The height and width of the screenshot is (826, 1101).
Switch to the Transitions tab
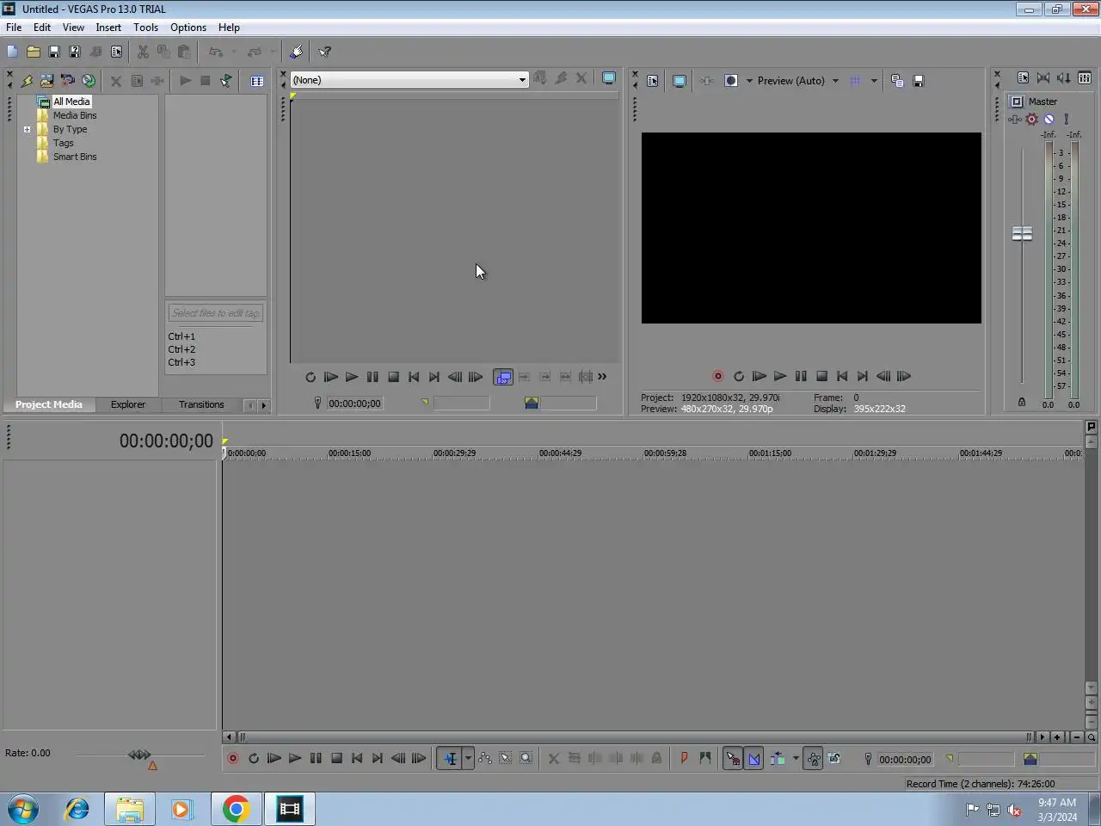201,404
